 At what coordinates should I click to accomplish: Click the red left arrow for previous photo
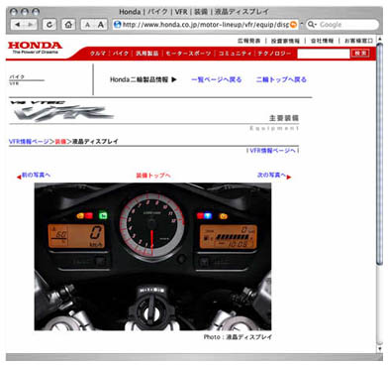(x=19, y=178)
